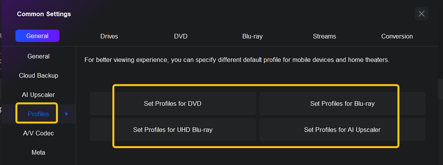Click the highlighted General top tab
The height and width of the screenshot is (165, 443).
[x=37, y=36]
